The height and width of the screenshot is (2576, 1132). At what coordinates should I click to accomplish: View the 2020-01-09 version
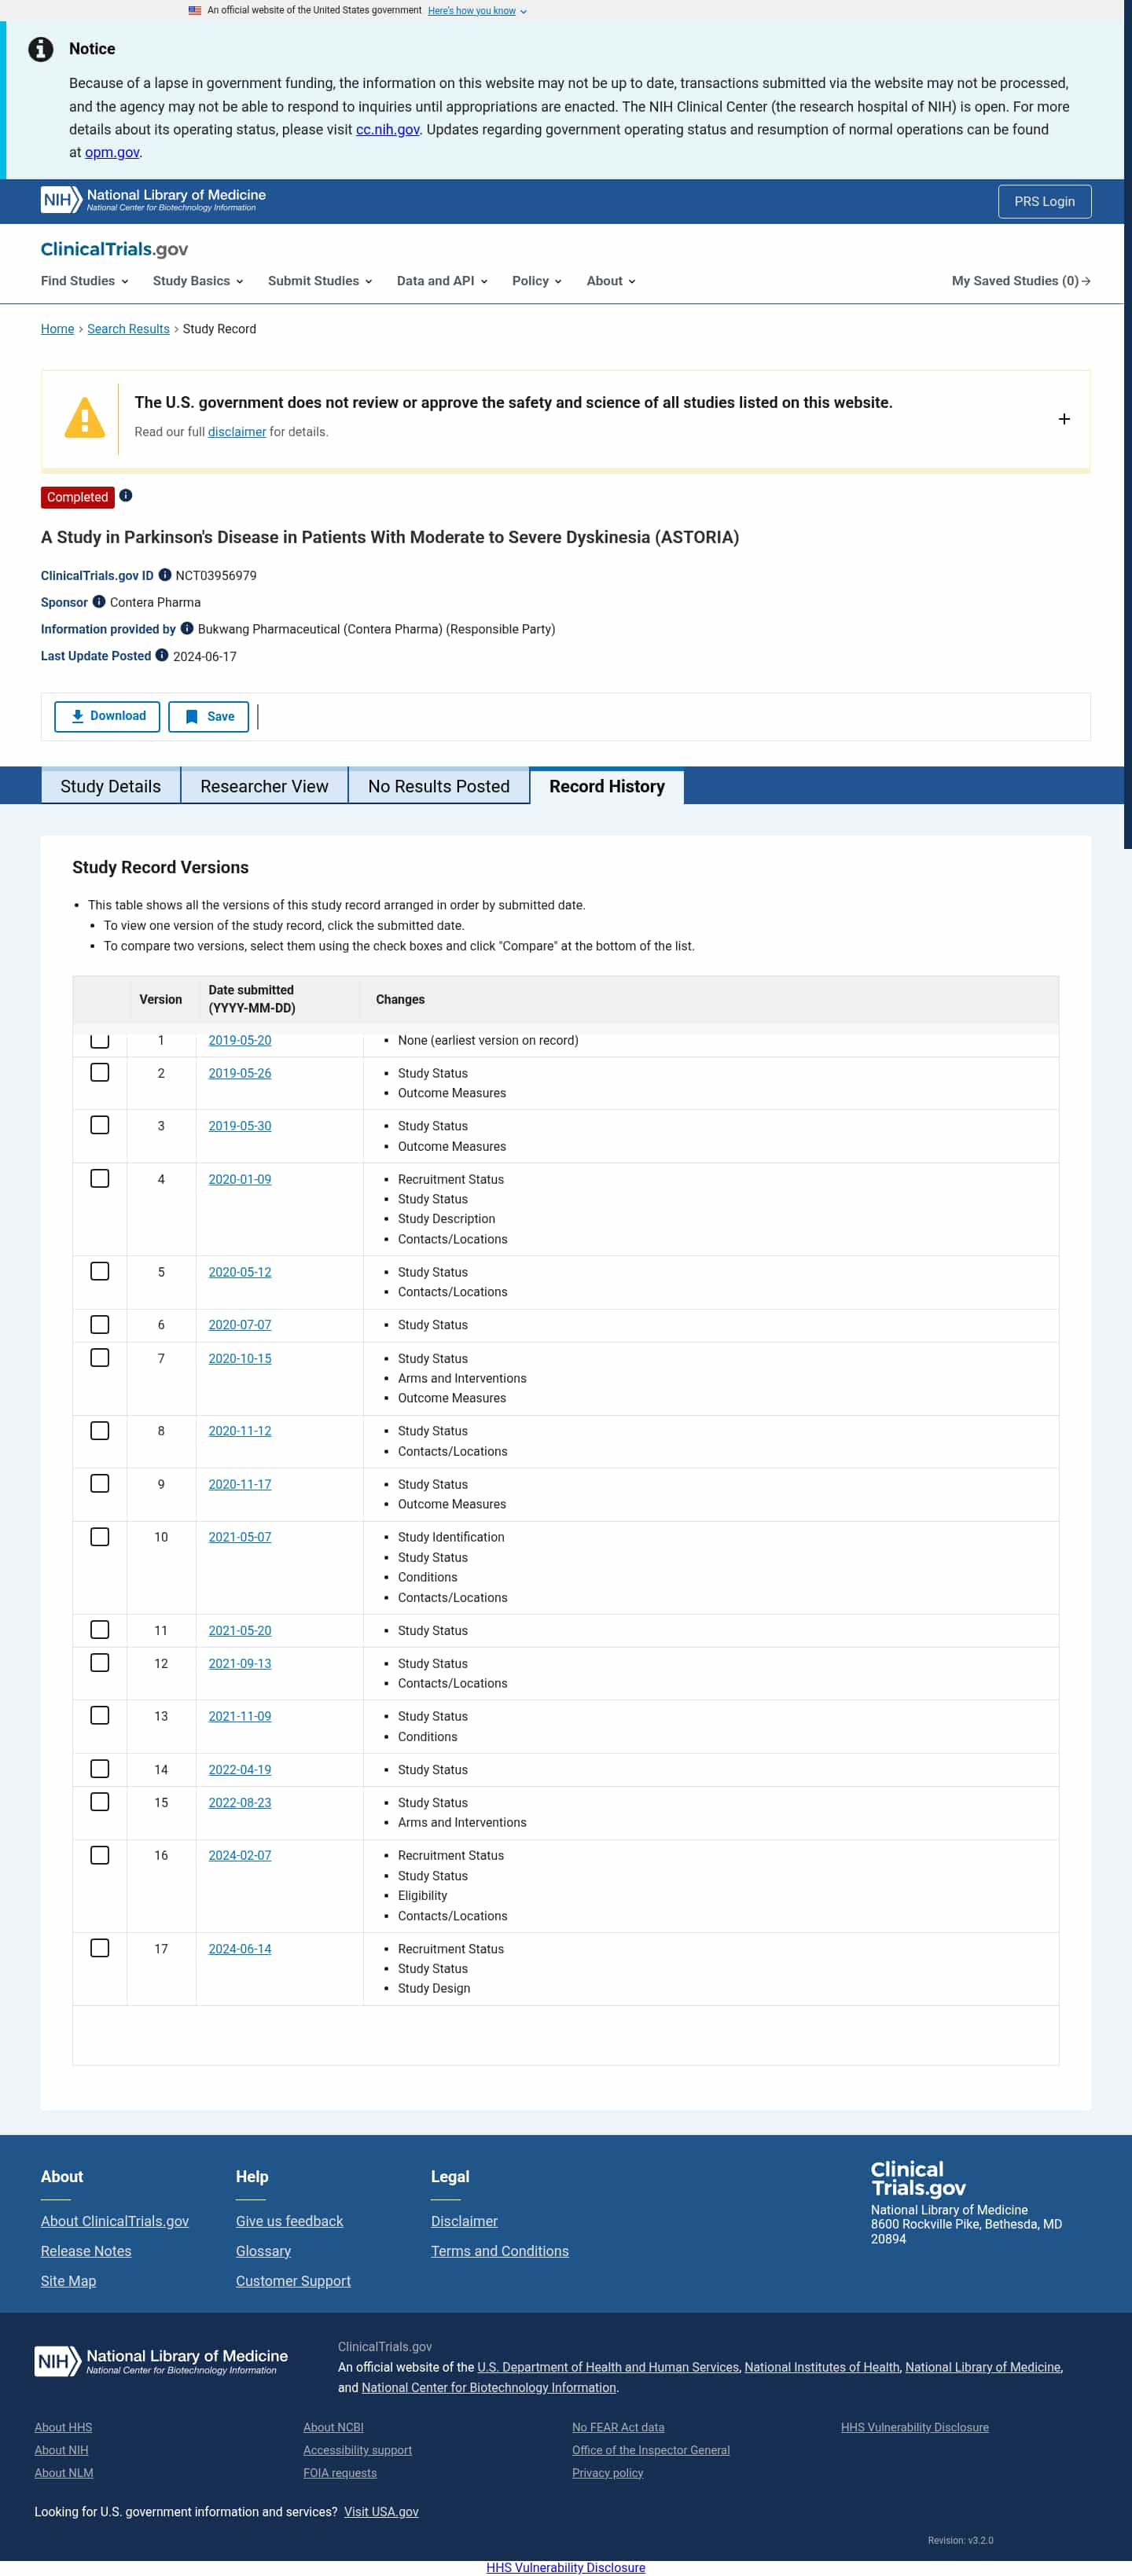240,1179
